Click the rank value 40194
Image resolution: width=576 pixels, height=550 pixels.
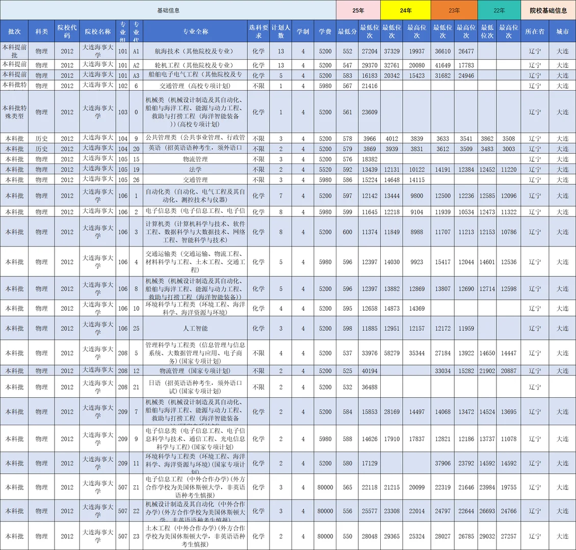click(x=370, y=371)
